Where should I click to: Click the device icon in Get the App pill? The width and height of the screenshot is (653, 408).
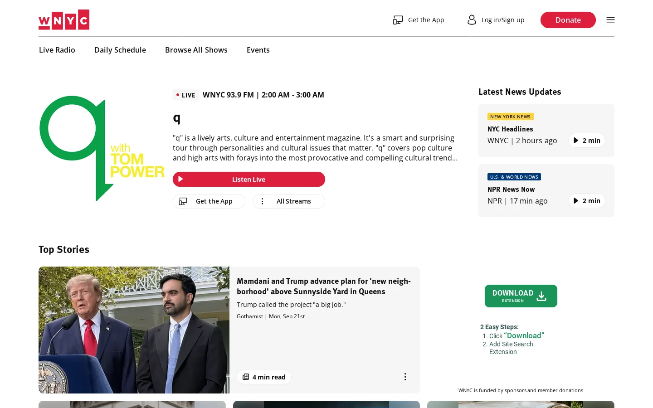pyautogui.click(x=183, y=201)
